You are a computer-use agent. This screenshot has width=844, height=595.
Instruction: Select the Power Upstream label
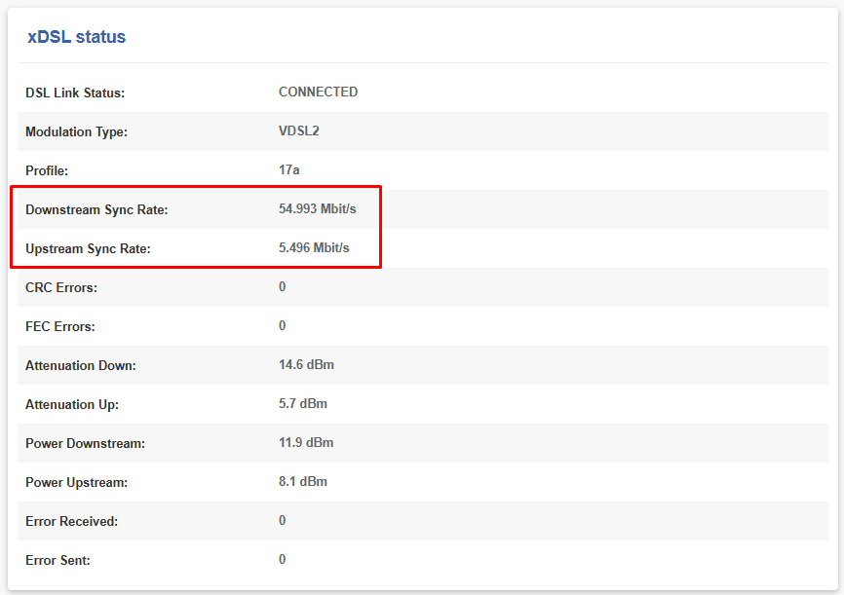tap(76, 482)
